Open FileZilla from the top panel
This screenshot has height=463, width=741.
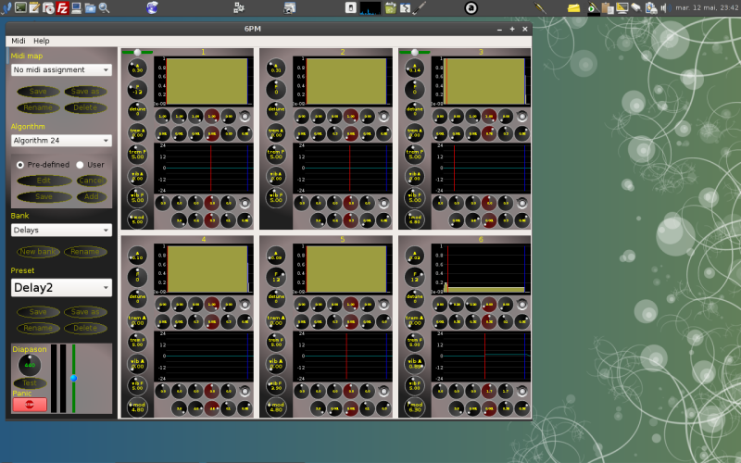coord(62,7)
